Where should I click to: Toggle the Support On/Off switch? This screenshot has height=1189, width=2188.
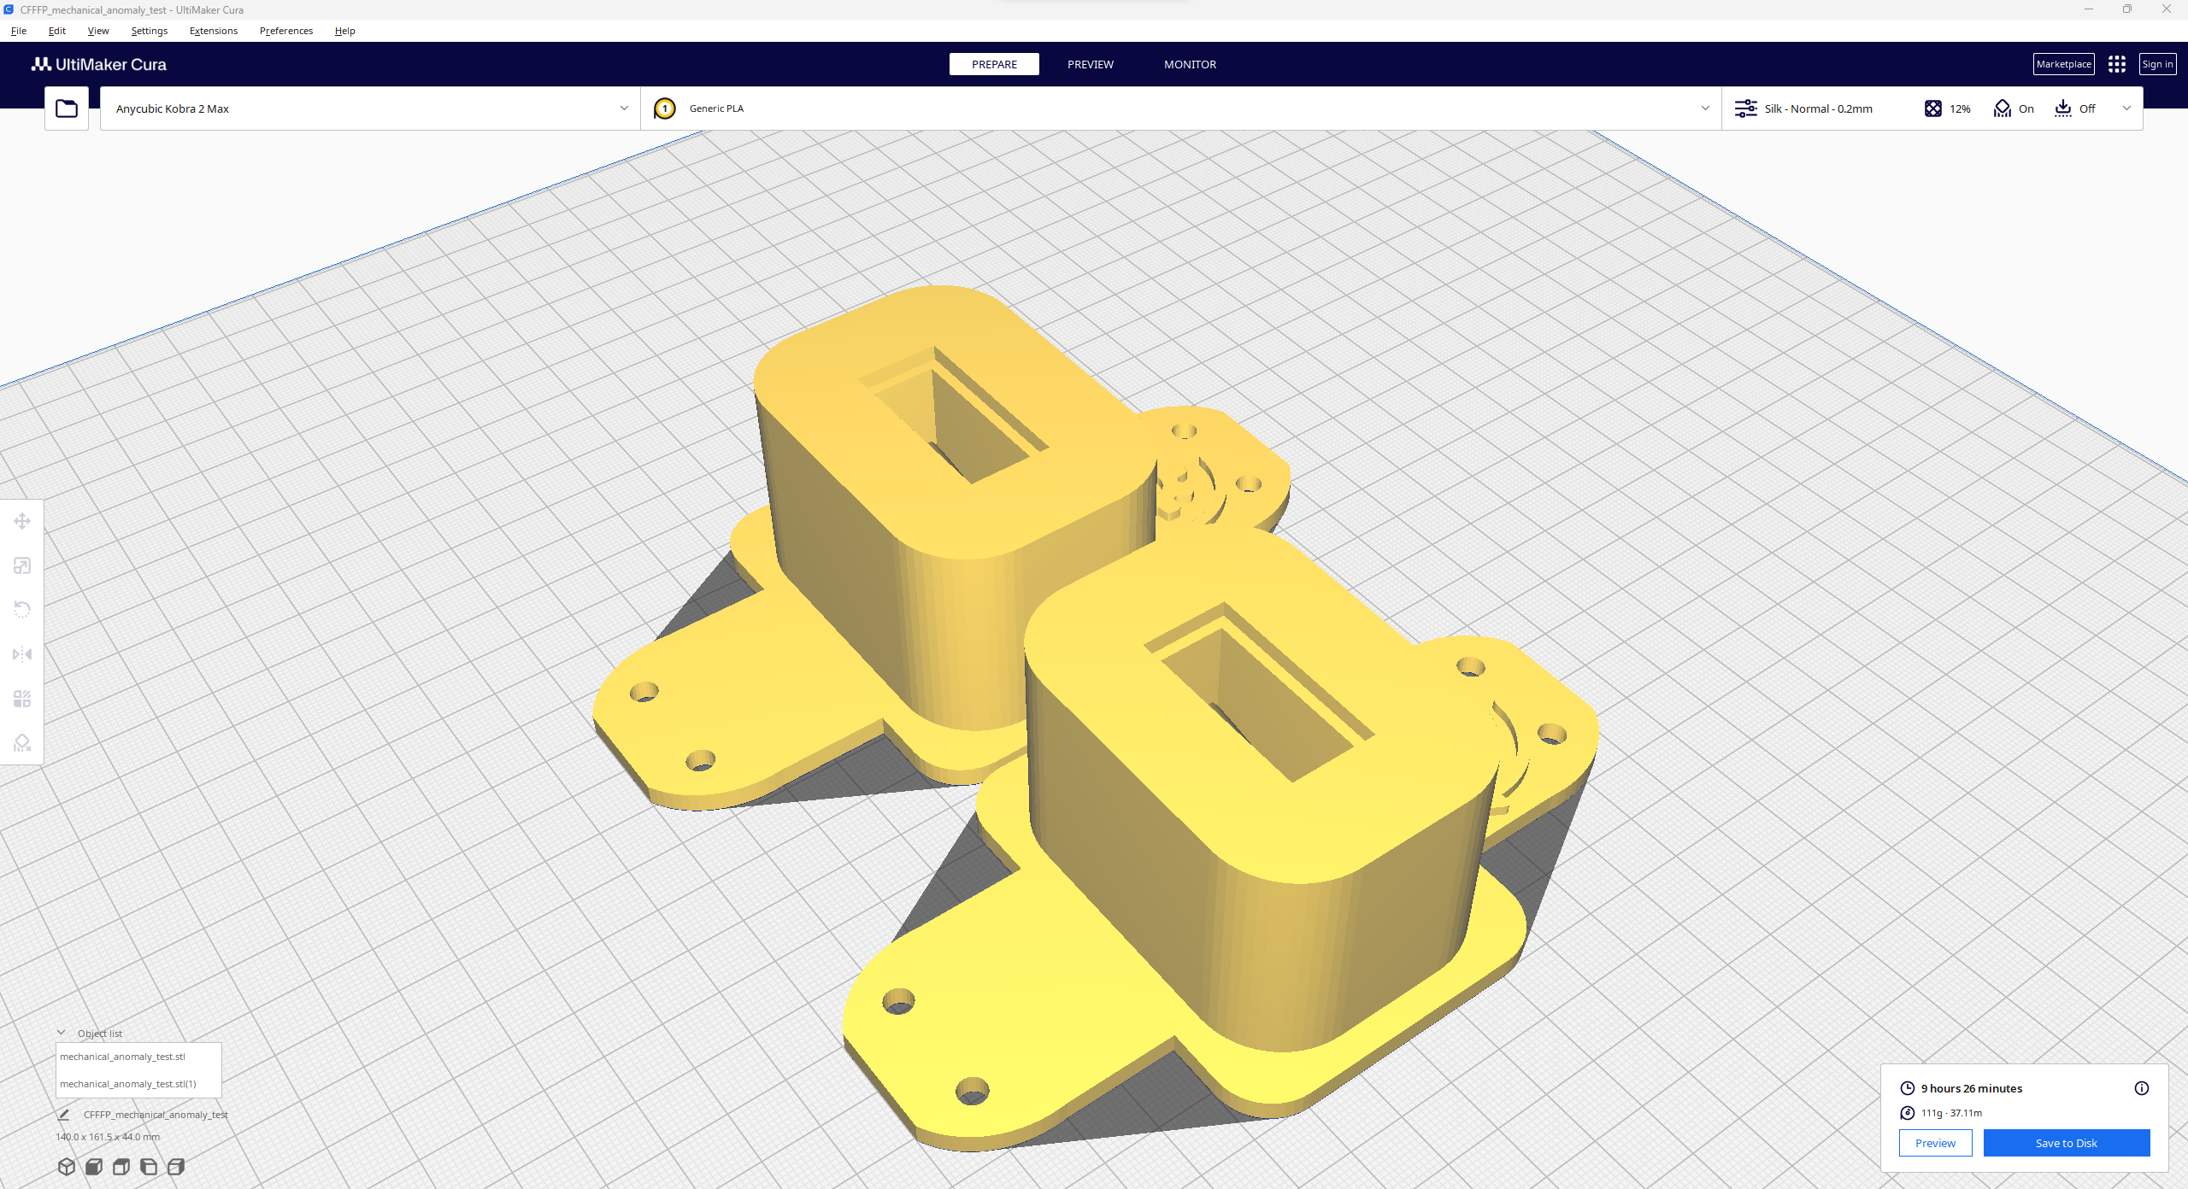pos(2014,108)
